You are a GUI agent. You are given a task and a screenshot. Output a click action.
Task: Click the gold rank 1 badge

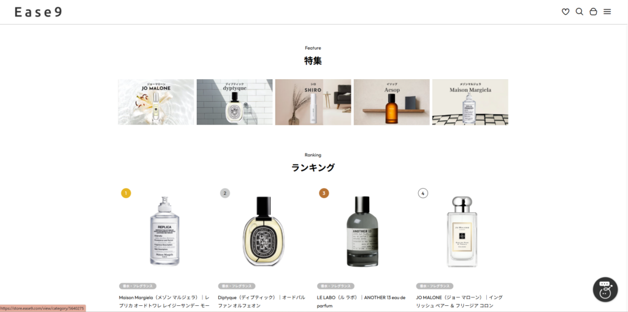[x=126, y=194]
